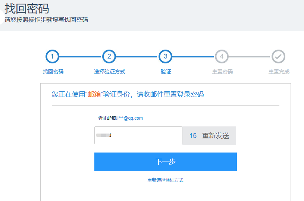
Task: Click the blue 下一步 button
Action: pos(165,162)
